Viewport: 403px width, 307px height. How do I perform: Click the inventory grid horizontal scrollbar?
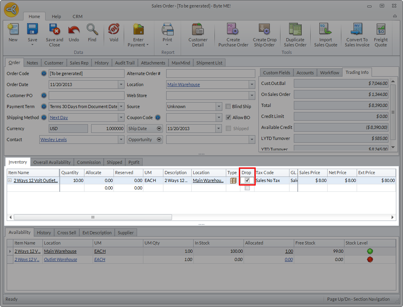[x=93, y=217]
